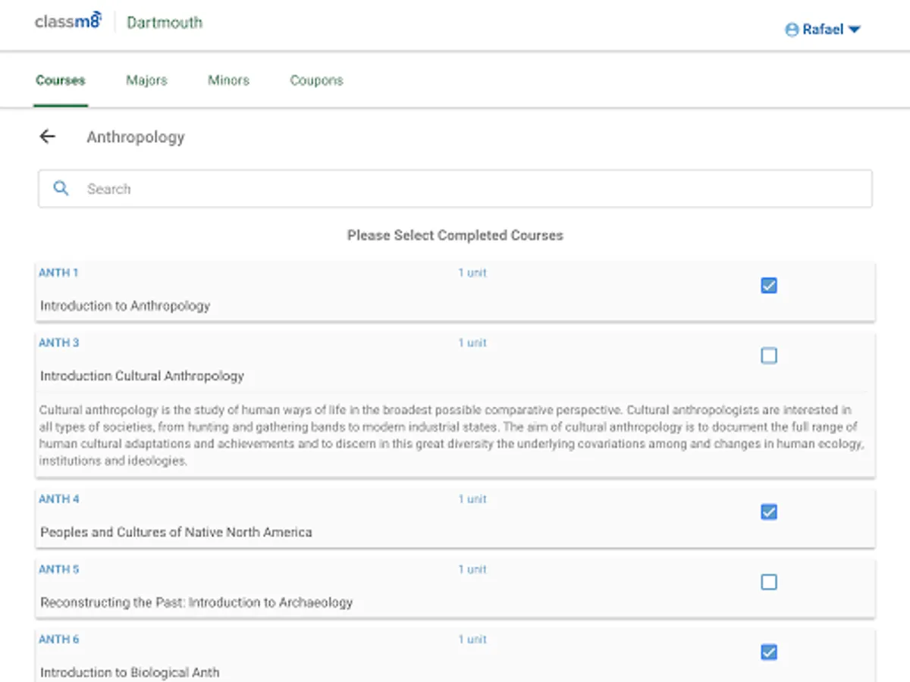Uncheck the ANTH 1 completed checkbox

pos(768,286)
